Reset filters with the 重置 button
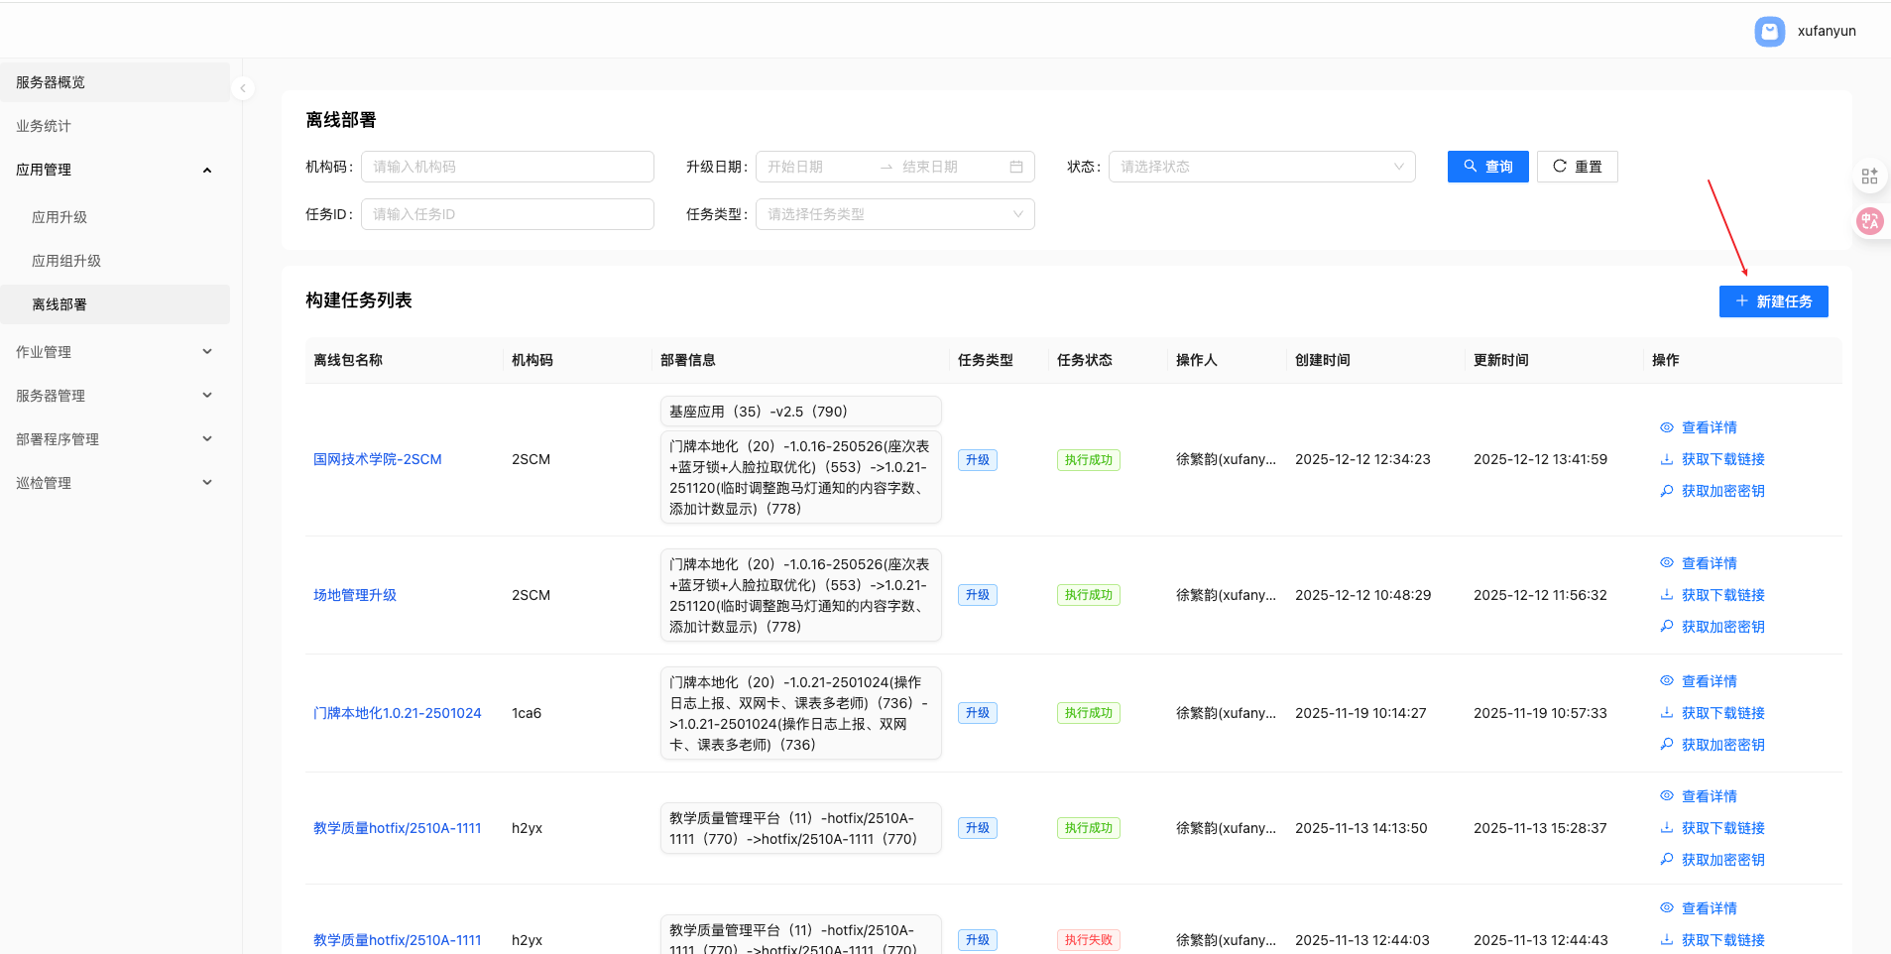The height and width of the screenshot is (954, 1891). tap(1577, 167)
